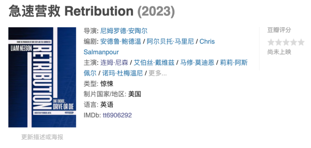Click the 豆瓣评分 label

click(279, 30)
